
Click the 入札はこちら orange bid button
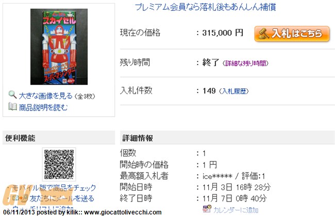[292, 34]
